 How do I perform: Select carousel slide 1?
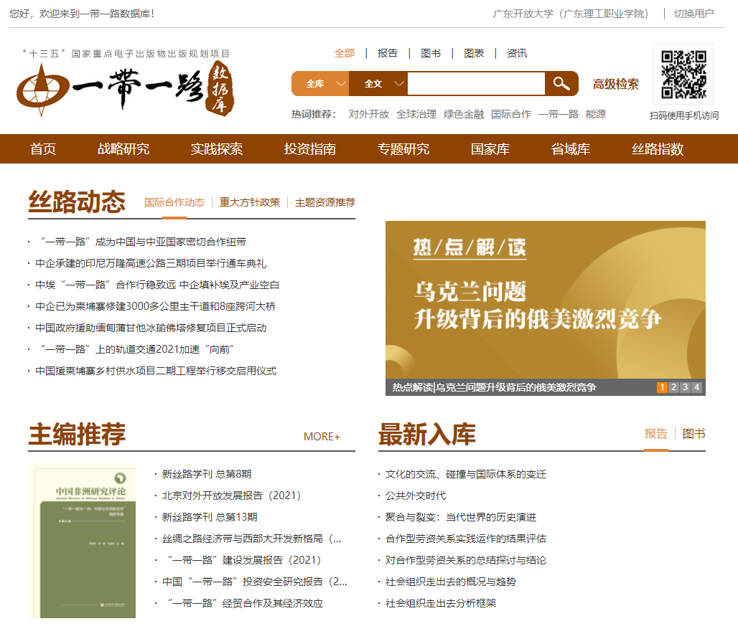tap(662, 387)
